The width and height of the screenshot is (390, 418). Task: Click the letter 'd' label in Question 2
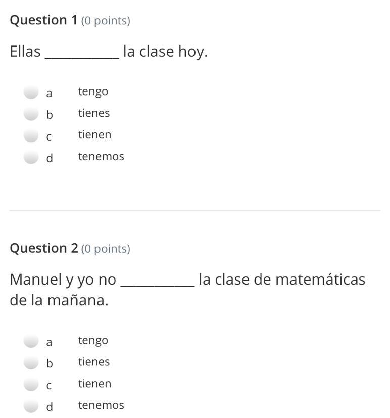(49, 407)
